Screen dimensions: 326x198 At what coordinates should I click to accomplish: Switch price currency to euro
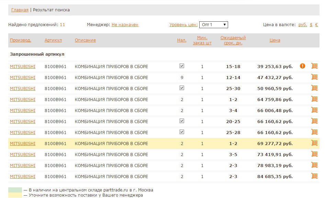coord(316,25)
